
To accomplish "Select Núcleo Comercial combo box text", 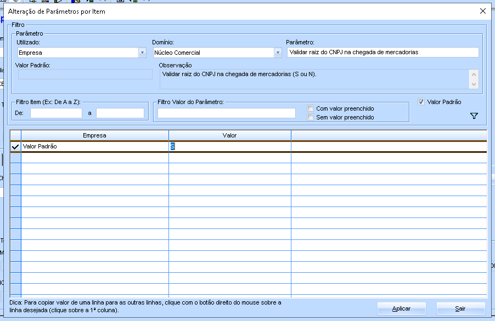I will 213,53.
